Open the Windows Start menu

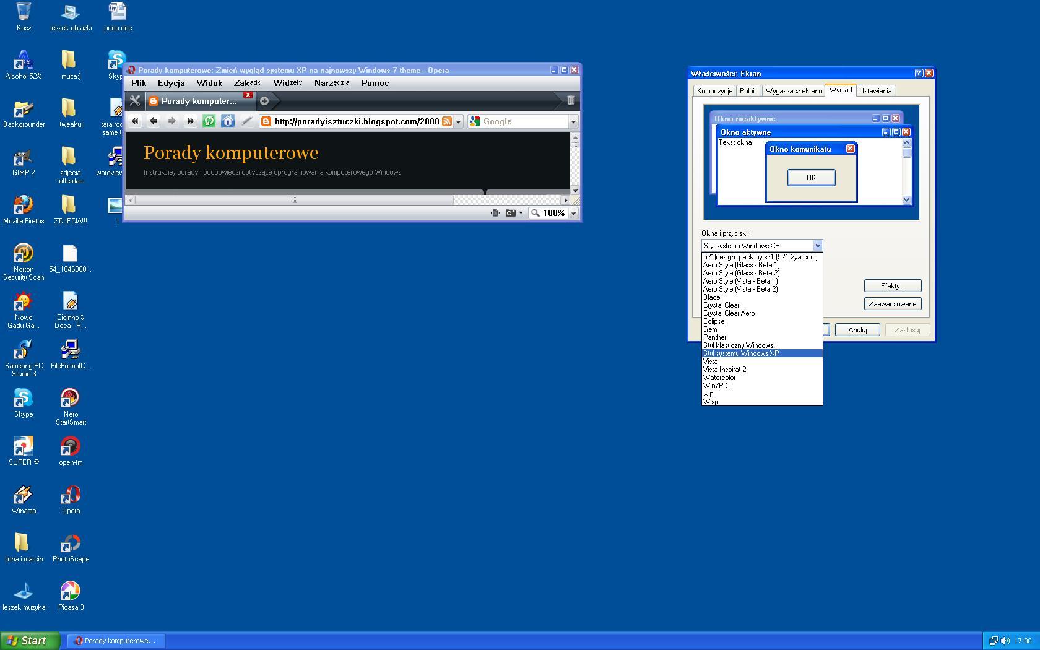pyautogui.click(x=30, y=641)
